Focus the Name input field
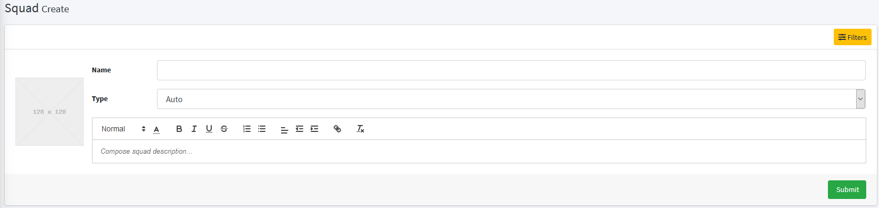The width and height of the screenshot is (879, 208). (x=511, y=70)
